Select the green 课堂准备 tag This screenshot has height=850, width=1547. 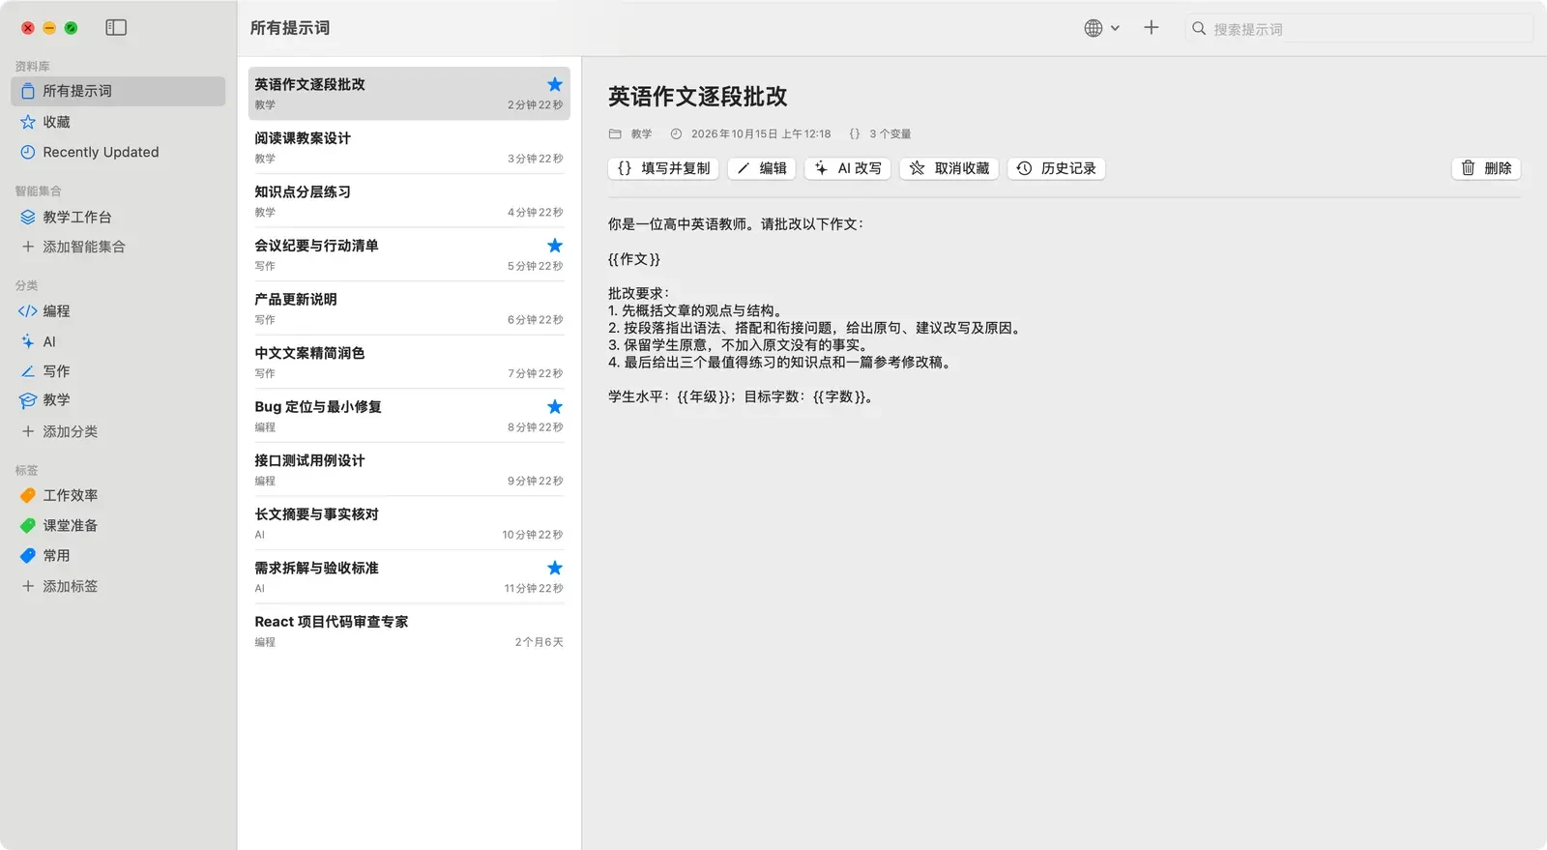tap(118, 525)
